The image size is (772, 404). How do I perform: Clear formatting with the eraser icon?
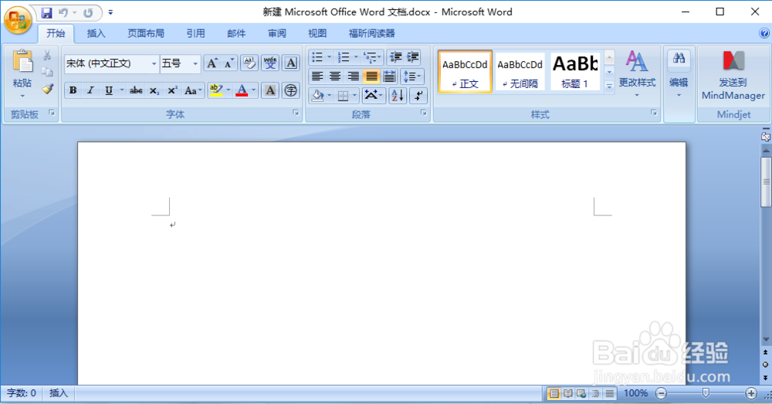[x=249, y=63]
